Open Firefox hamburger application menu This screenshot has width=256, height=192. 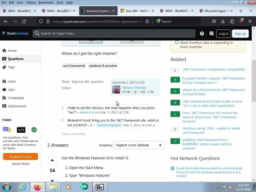250,21
